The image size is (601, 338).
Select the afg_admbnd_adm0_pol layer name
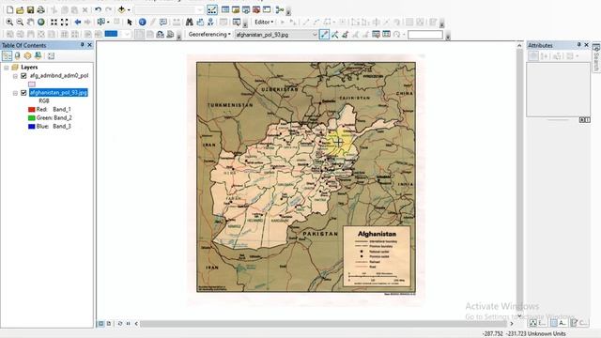59,76
